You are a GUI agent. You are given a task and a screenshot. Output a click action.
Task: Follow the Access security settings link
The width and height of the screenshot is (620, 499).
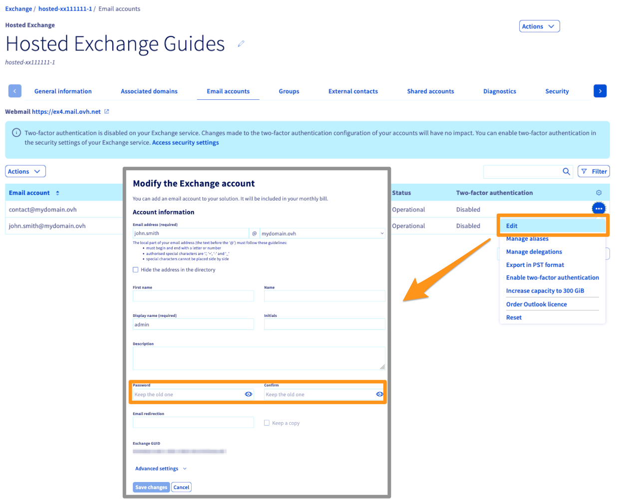[x=185, y=143]
